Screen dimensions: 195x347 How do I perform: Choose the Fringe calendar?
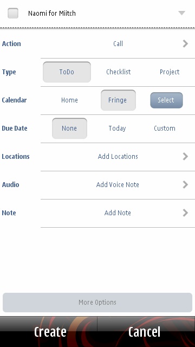(x=118, y=100)
